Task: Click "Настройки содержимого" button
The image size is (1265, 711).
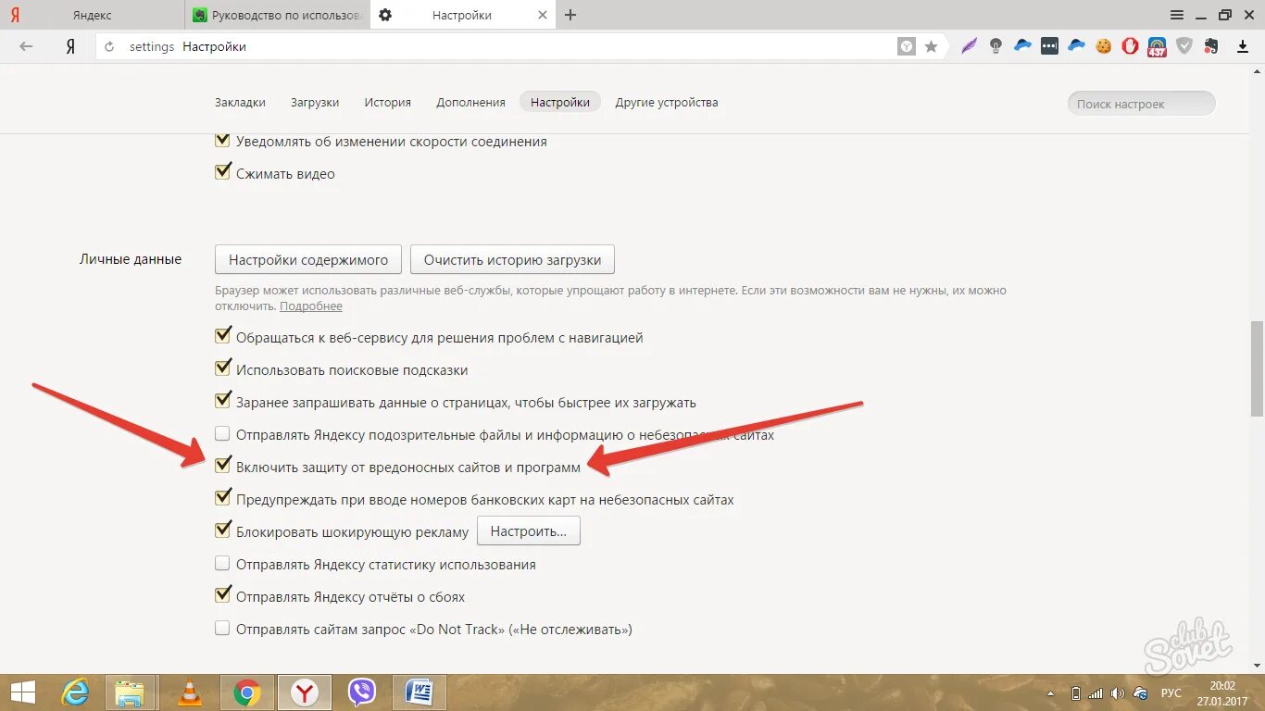Action: coord(308,260)
